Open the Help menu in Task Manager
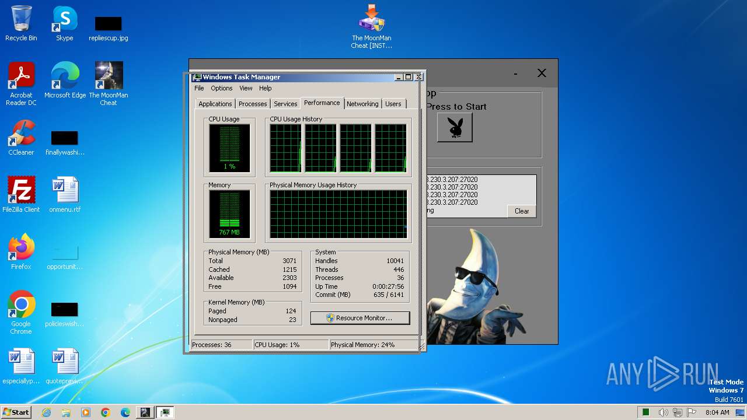Screen dimensions: 747x420 pyautogui.click(x=266, y=88)
